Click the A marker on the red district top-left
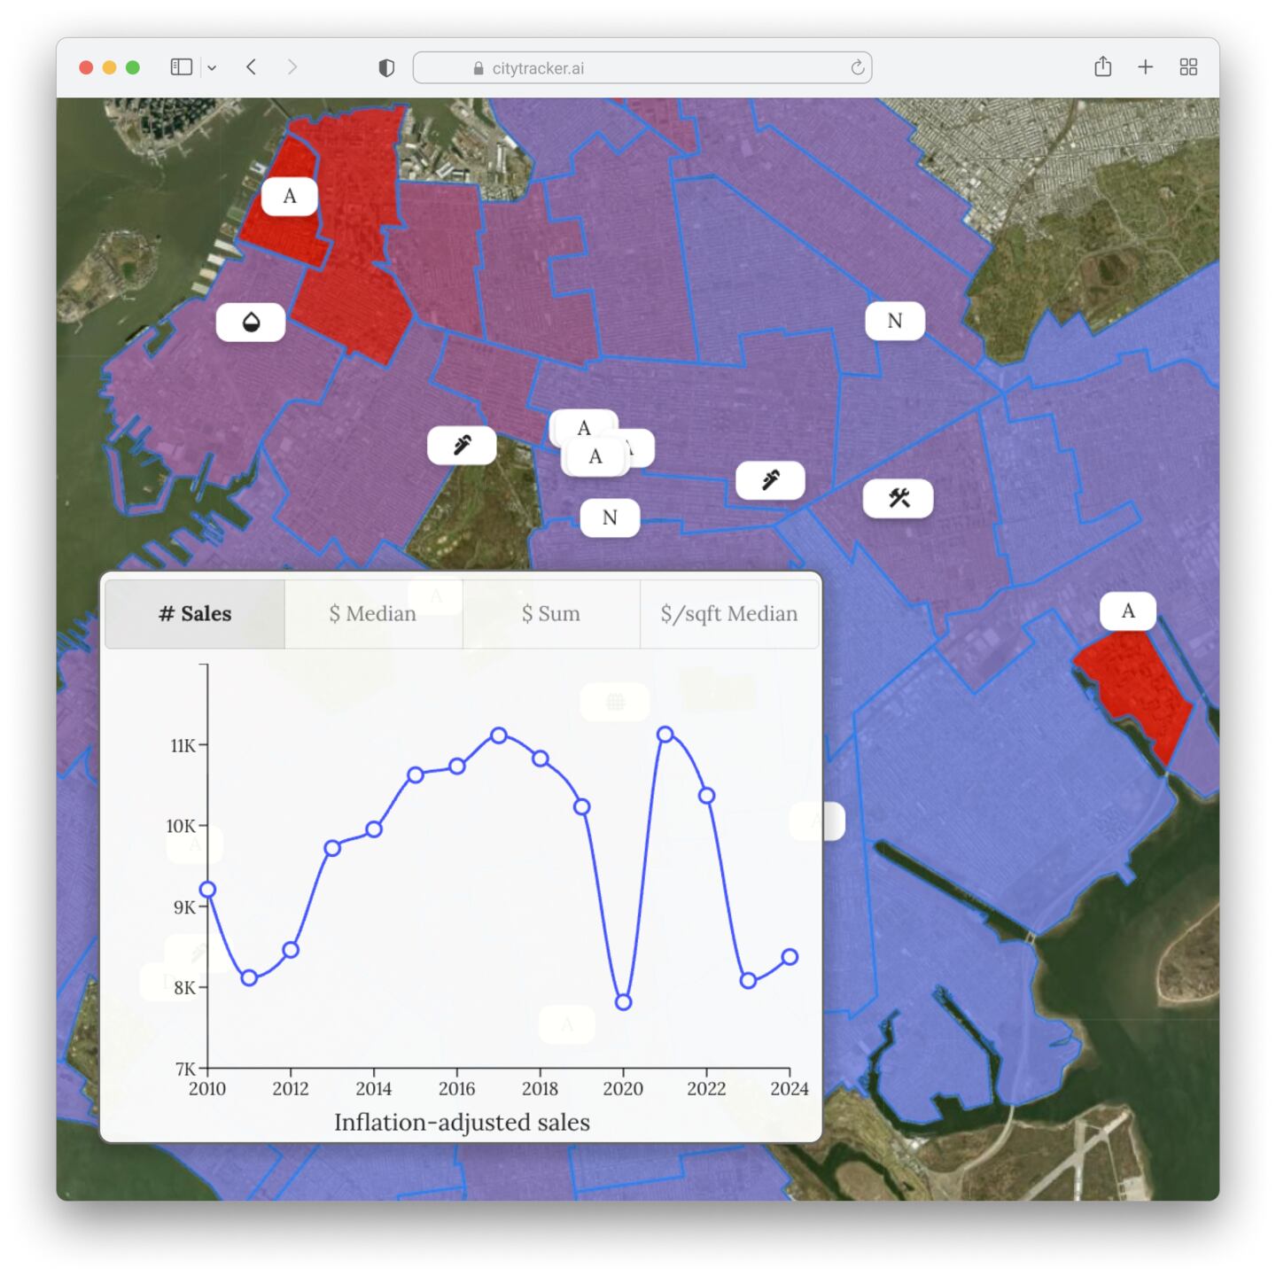 [288, 195]
